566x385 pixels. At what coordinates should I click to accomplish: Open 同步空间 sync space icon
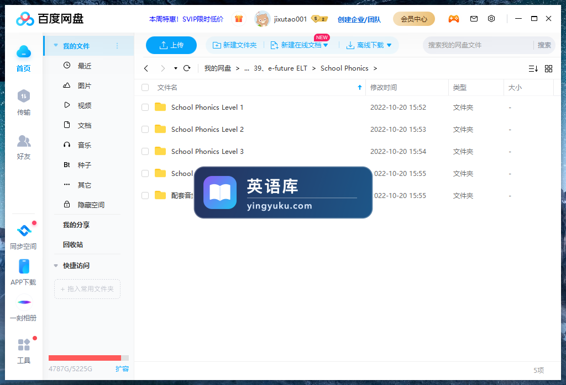pos(24,231)
